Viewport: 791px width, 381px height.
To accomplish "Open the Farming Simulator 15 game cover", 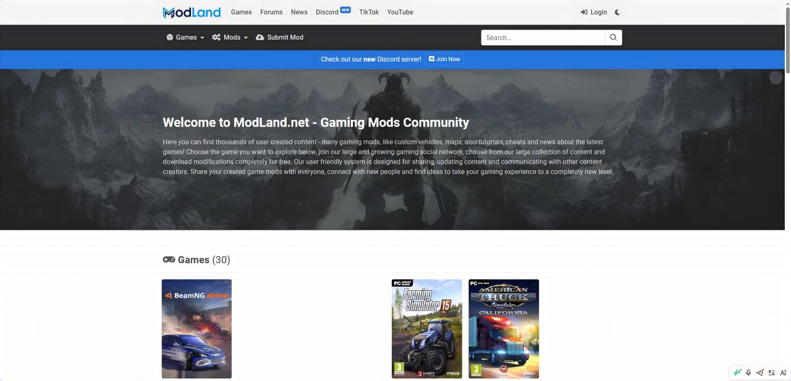I will coord(427,329).
